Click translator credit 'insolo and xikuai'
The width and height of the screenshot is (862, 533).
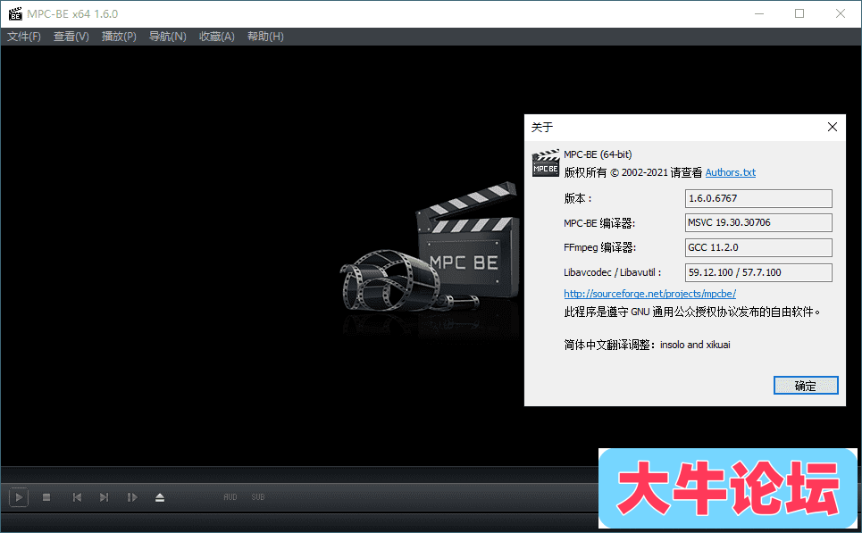pyautogui.click(x=695, y=345)
